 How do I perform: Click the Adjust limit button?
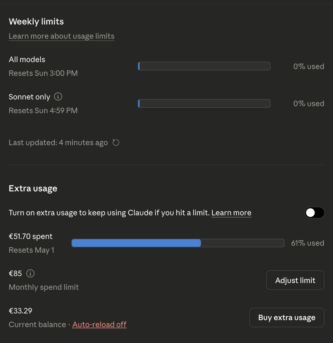[x=295, y=280]
